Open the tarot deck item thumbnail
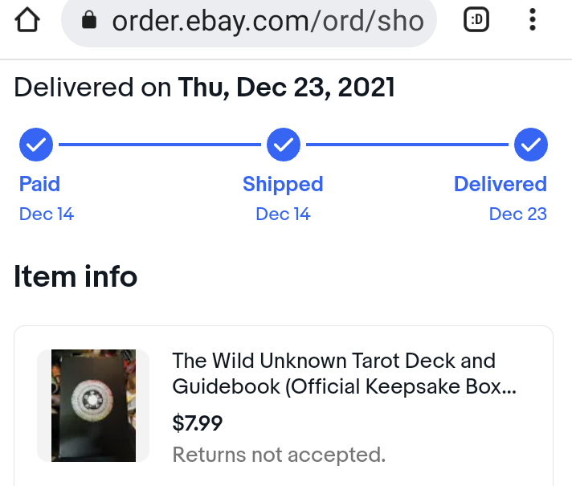This screenshot has width=572, height=486. [x=93, y=405]
